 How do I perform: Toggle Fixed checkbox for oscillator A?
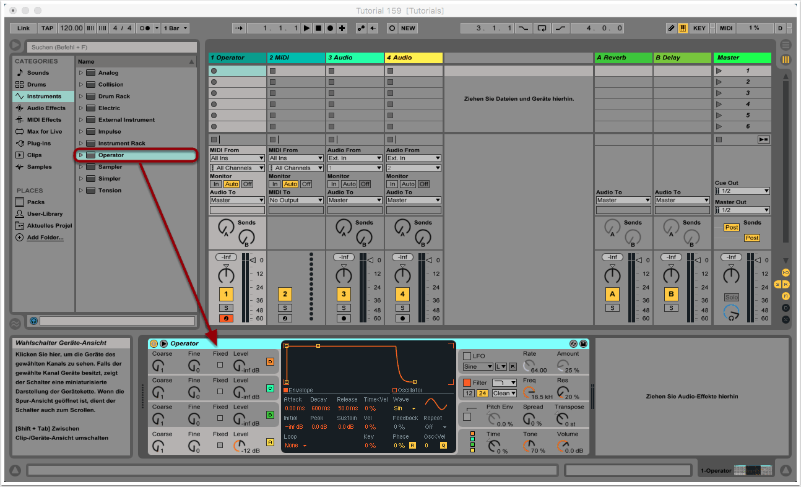(x=220, y=445)
